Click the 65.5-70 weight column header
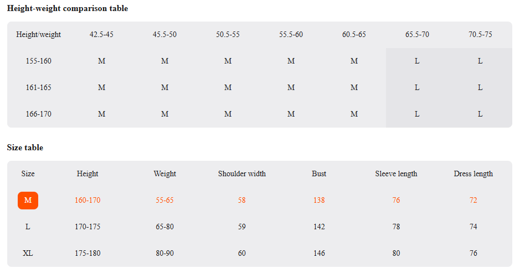Screen dimensions: 525x279 click(417, 34)
